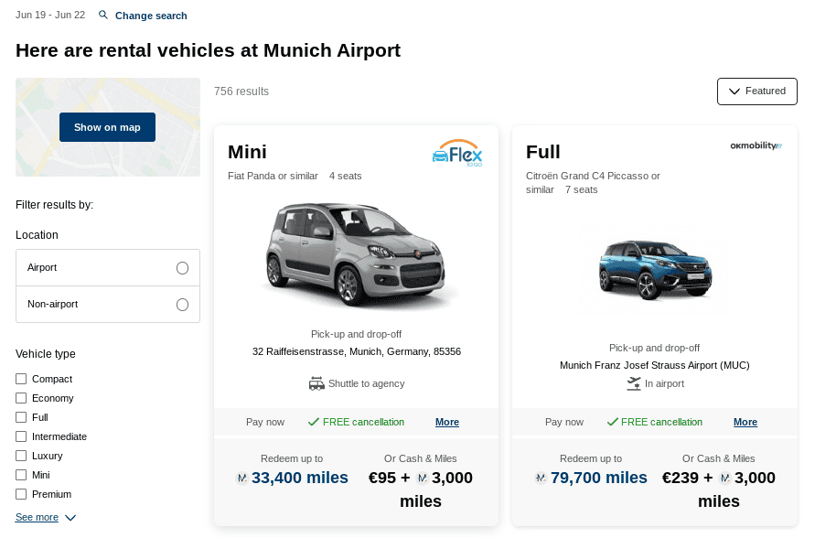The image size is (815, 538).
Task: Click the miles icon beside 33,400 miles
Action: 242,478
